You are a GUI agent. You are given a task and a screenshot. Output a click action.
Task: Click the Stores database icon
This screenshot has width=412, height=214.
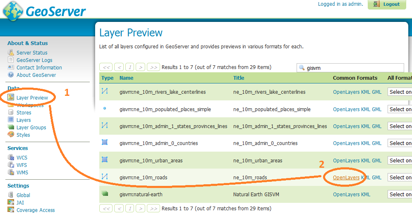11,112
